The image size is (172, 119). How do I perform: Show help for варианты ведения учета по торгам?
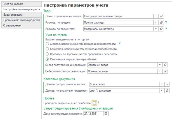pyautogui.click(x=120, y=43)
